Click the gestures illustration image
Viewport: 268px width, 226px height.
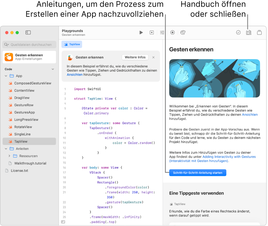click(x=214, y=78)
